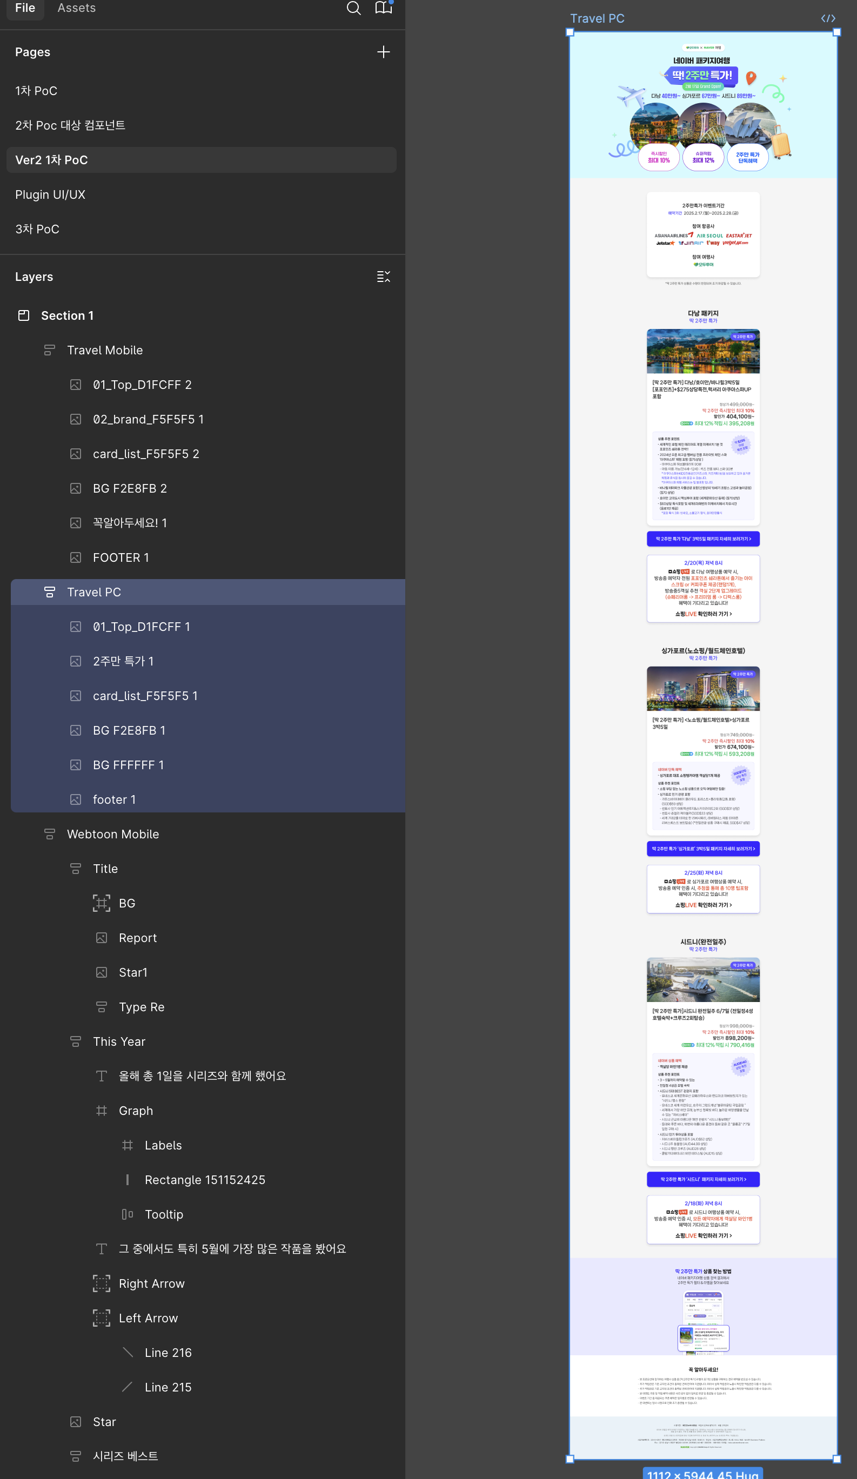The height and width of the screenshot is (1479, 857).
Task: Click the text icon beside the 올해 총 1일을 layer
Action: (102, 1076)
